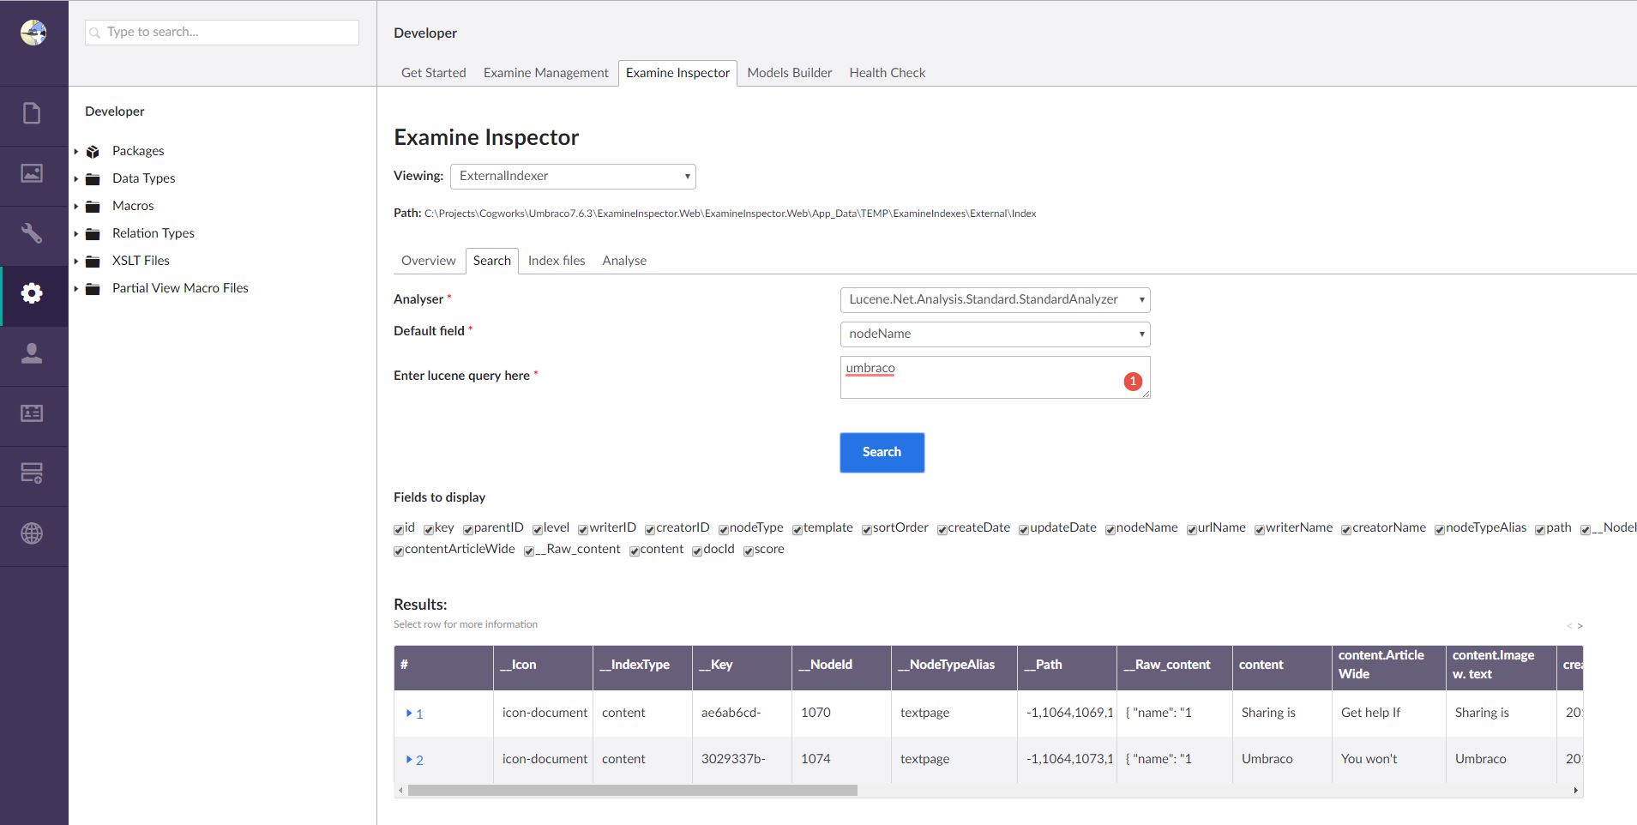This screenshot has width=1637, height=825.
Task: Toggle the score field checkbox
Action: click(x=749, y=551)
